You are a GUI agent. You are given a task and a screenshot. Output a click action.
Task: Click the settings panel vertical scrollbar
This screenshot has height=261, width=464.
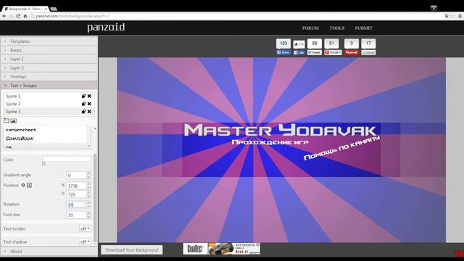click(95, 198)
